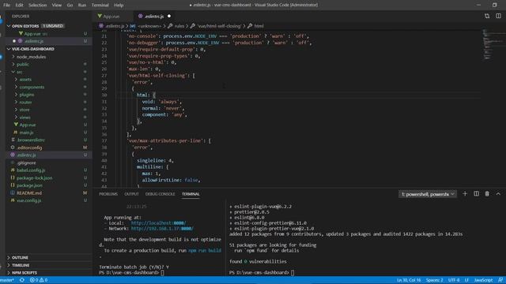The image size is (506, 284).
Task: Expand the plugins folder
Action: coord(26,95)
